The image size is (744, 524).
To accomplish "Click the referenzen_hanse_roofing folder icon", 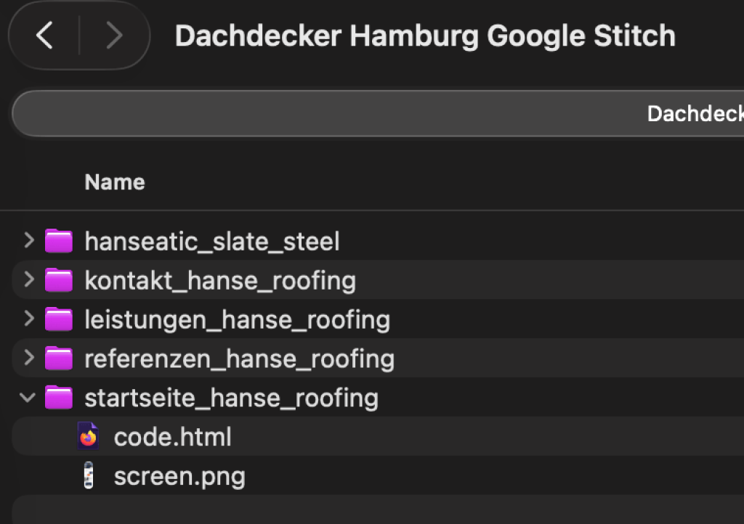I will [58, 358].
